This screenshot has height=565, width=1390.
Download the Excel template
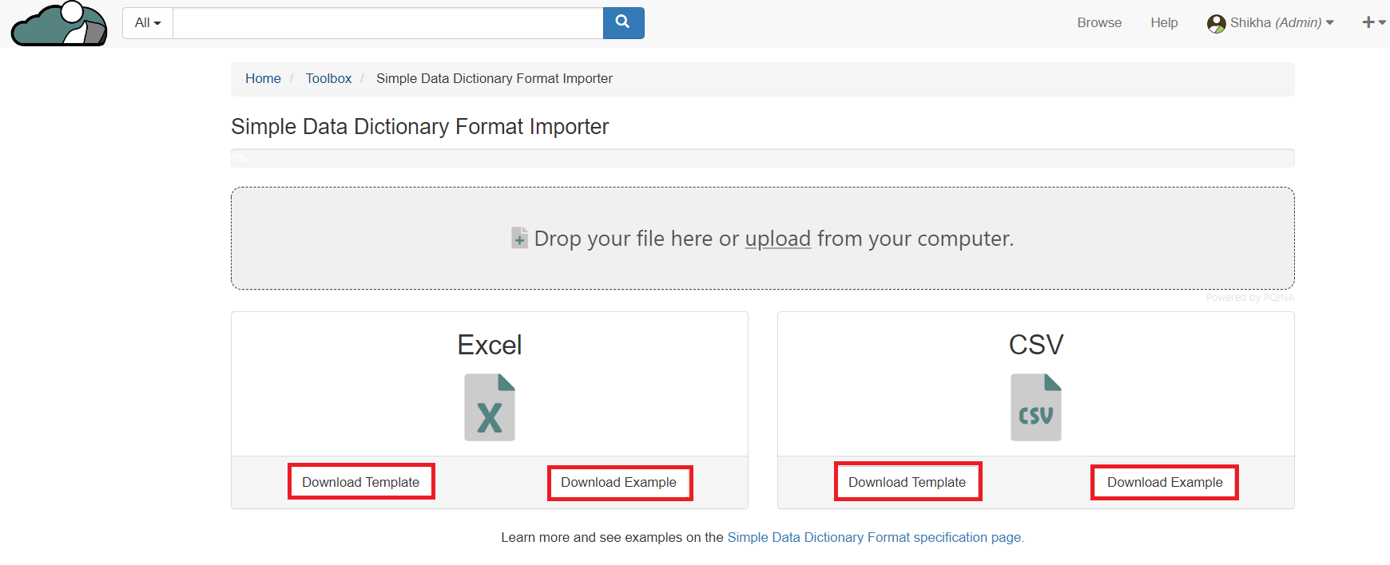361,482
